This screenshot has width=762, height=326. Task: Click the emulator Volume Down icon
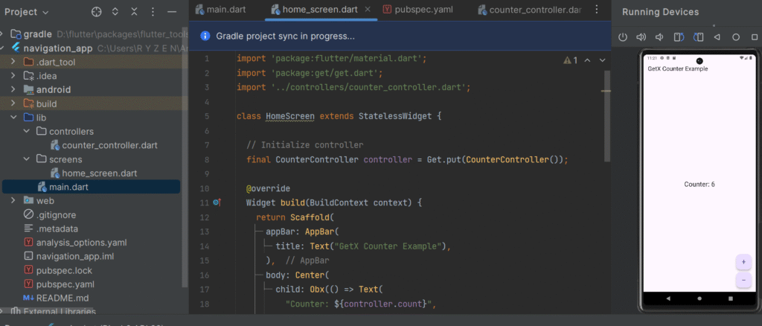(659, 37)
